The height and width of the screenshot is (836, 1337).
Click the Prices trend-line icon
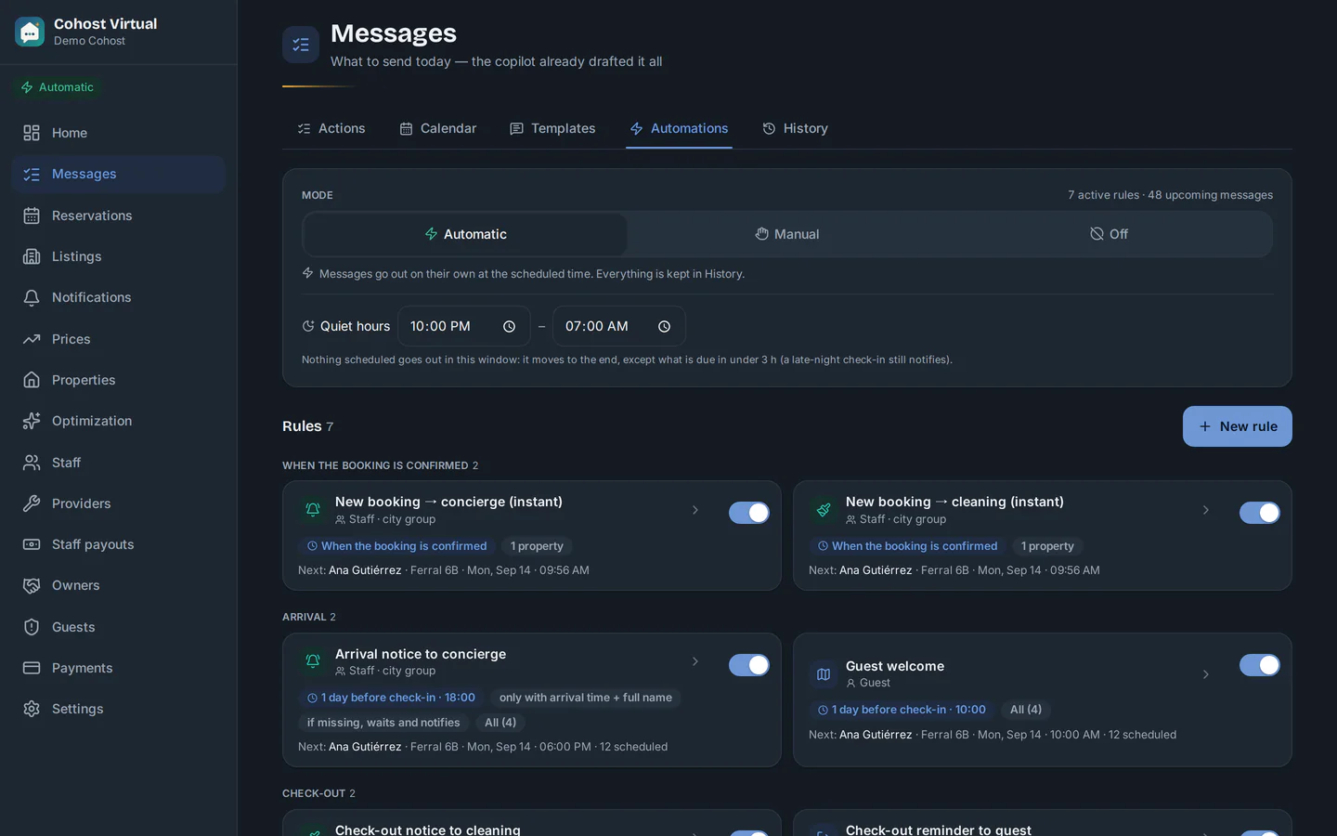[x=32, y=339]
